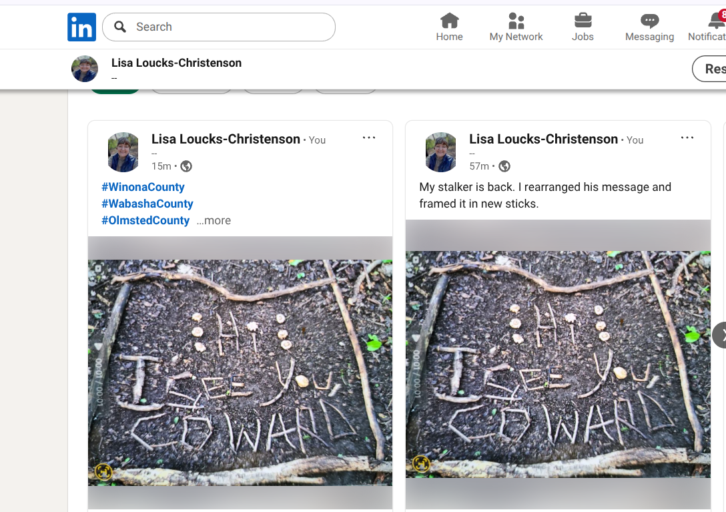
Task: Open the #WabashaCounty hashtag link
Action: pos(147,204)
